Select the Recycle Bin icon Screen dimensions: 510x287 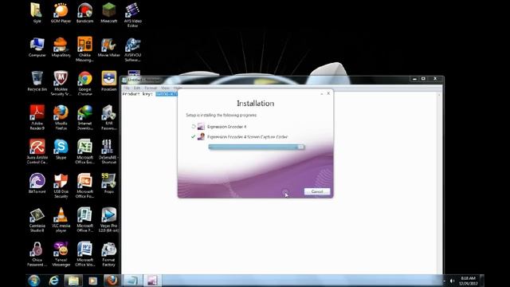coord(37,81)
